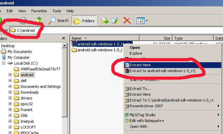Open the Views dropdown icon
This screenshot has height=134, width=223.
(x=142, y=21)
